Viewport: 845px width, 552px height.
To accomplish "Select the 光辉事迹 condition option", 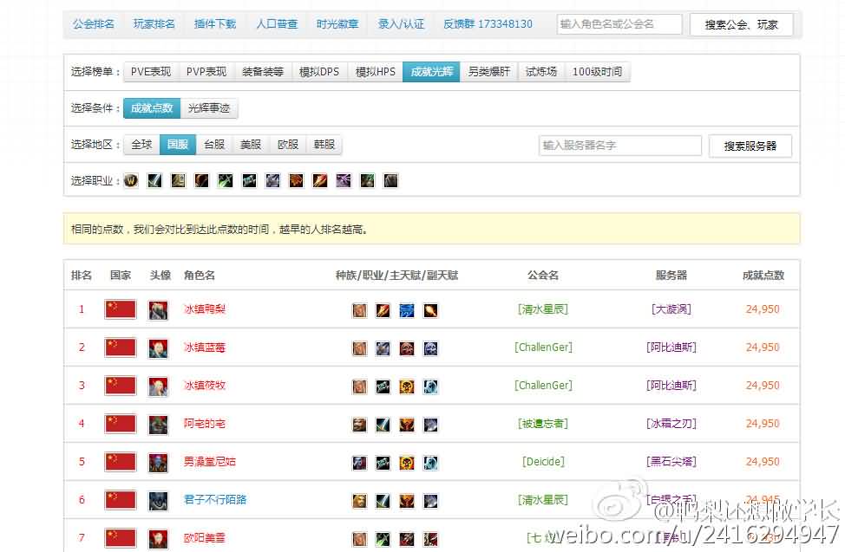I will (209, 108).
